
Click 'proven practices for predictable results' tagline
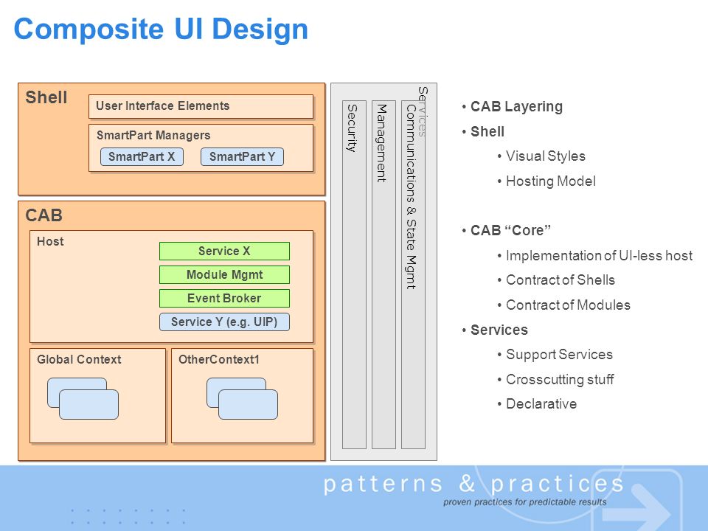point(524,502)
